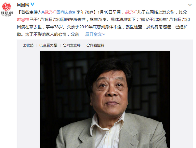Click the post text starting 因病在京去世
This screenshot has height=148, width=196.
point(102,27)
